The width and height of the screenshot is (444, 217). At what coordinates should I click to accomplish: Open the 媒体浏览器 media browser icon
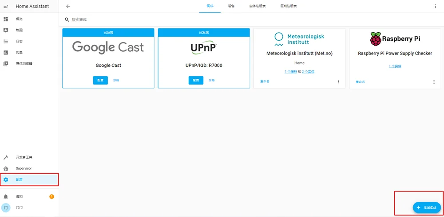click(6, 64)
